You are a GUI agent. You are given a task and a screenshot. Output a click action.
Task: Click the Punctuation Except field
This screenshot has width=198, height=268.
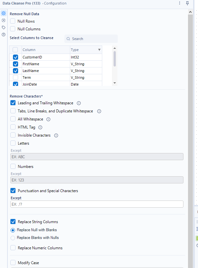pos(97,204)
